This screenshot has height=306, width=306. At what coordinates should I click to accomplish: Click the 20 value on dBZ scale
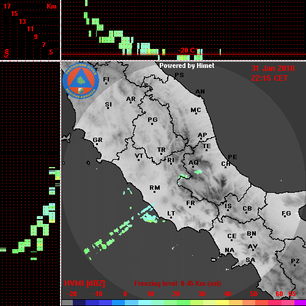(176, 294)
